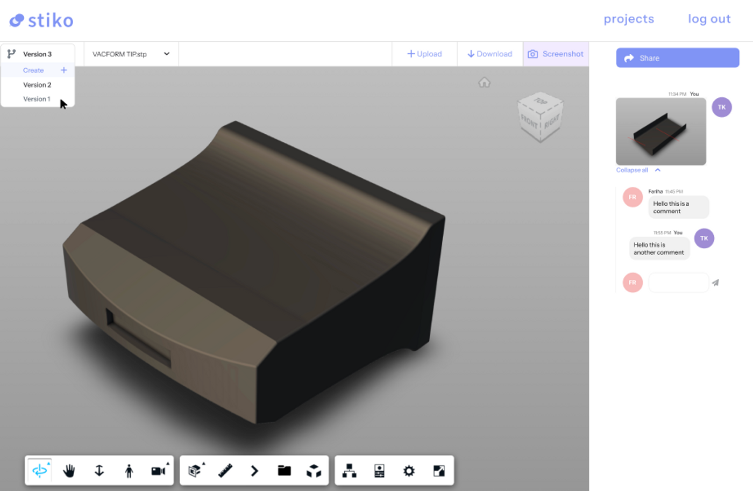Open the Model browser hierarchy icon

click(350, 471)
